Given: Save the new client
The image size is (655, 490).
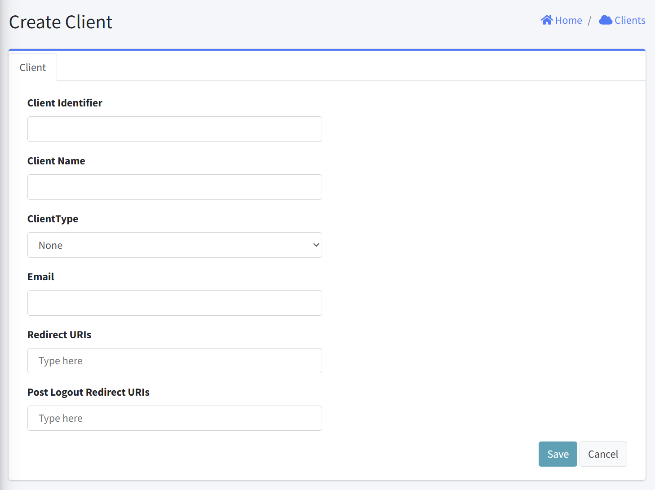Looking at the screenshot, I should 558,454.
